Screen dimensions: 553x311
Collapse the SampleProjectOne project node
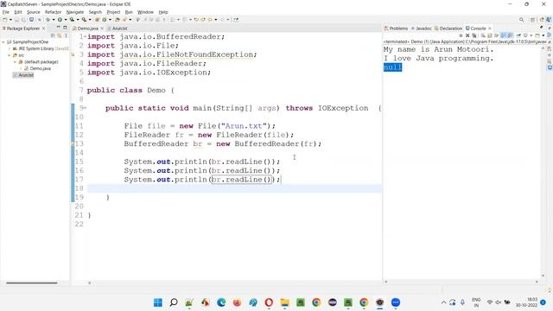click(3, 42)
